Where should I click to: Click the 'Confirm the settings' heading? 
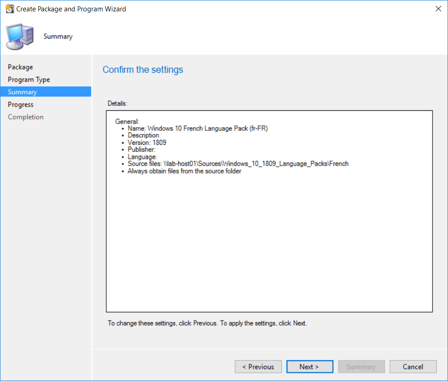pyautogui.click(x=143, y=70)
